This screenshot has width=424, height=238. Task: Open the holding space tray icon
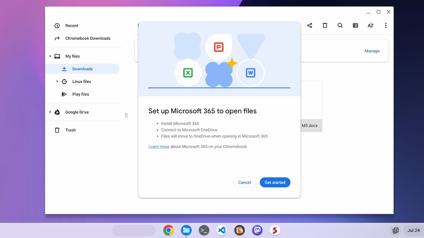pyautogui.click(x=395, y=230)
